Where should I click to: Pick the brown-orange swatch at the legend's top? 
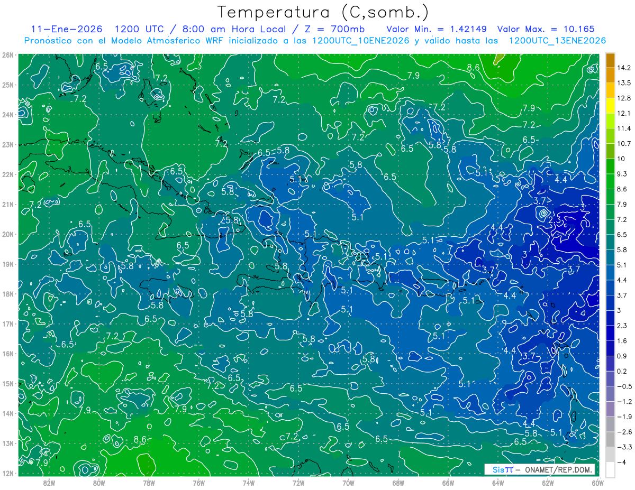[610, 60]
